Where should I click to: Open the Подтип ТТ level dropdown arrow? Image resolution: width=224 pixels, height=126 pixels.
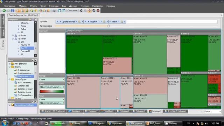pos(101,22)
